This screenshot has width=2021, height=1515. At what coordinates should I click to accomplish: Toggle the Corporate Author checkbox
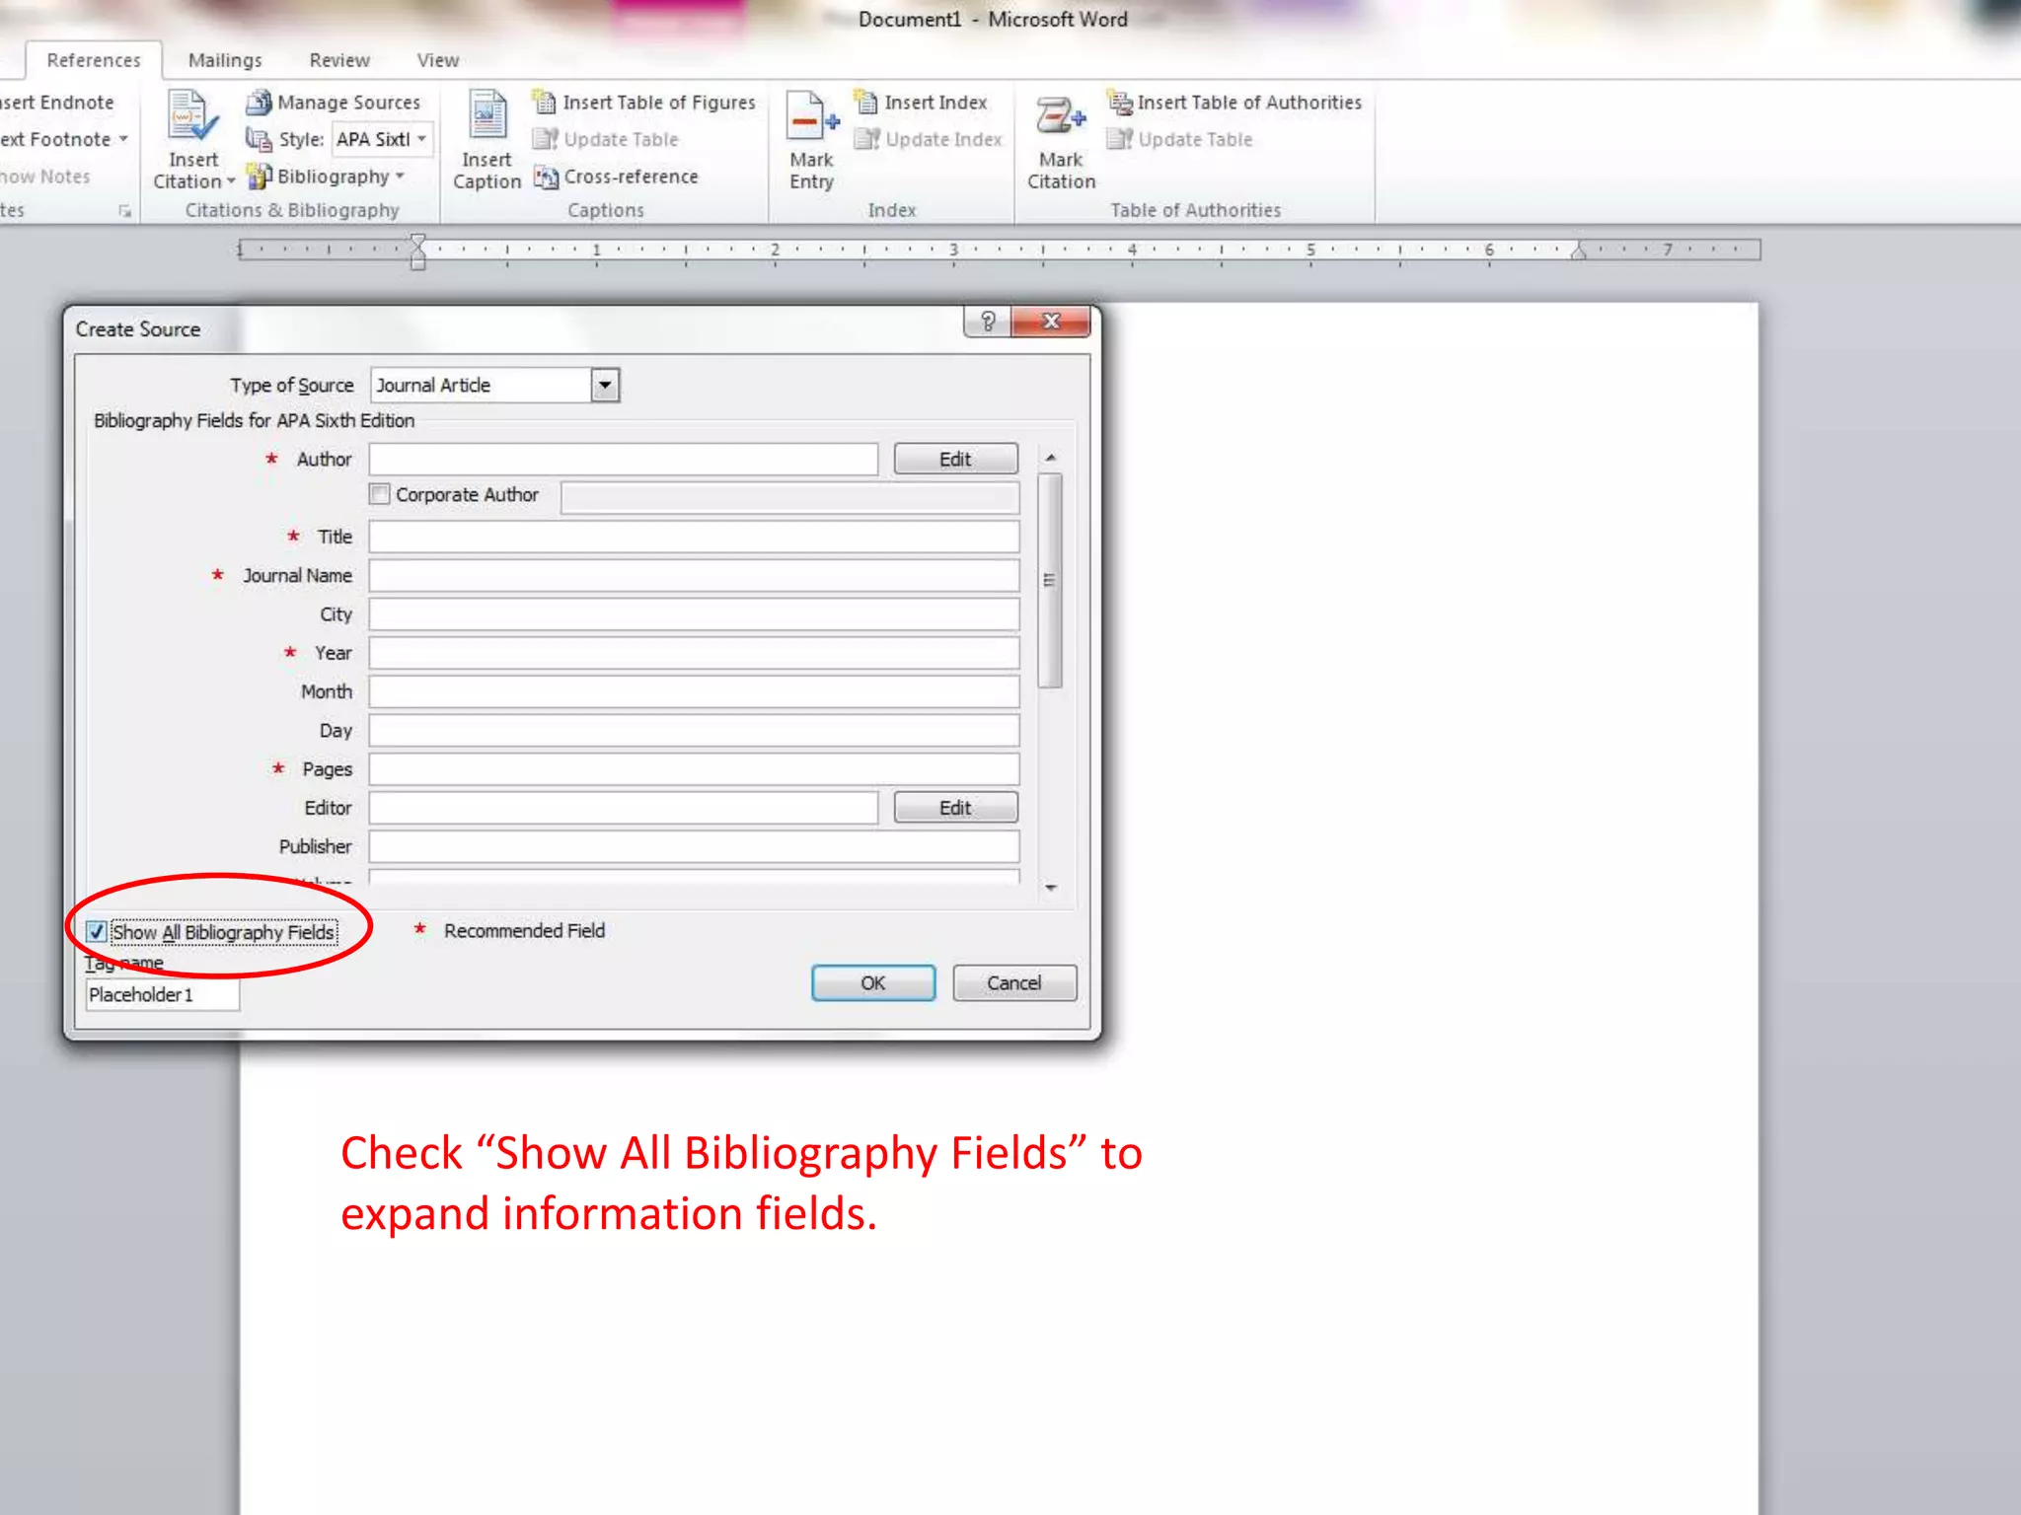point(380,493)
